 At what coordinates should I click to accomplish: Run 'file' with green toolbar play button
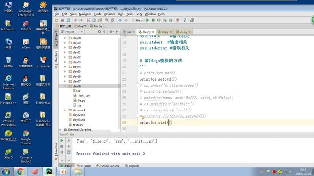pos(148,20)
